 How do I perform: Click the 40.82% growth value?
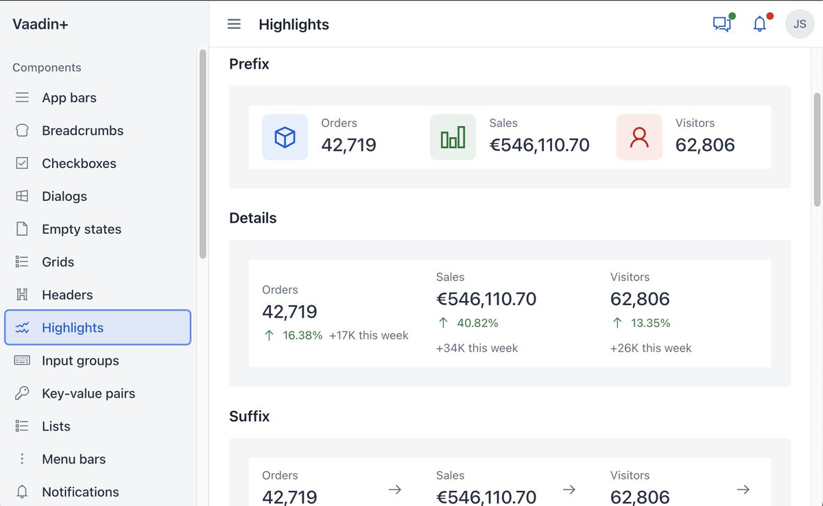coord(477,323)
